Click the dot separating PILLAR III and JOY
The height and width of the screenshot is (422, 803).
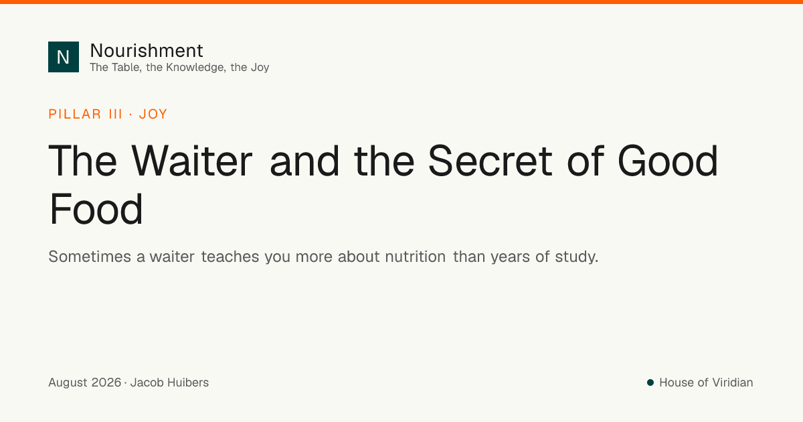coord(130,115)
